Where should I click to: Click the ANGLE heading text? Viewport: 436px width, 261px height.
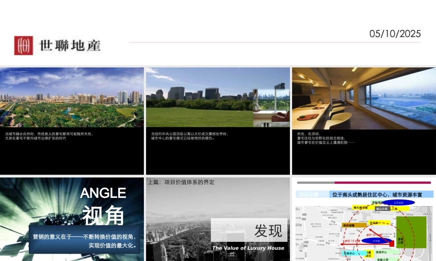coord(103,193)
